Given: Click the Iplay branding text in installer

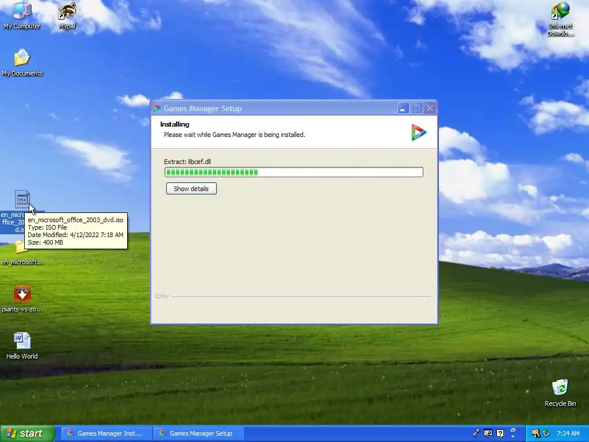Looking at the screenshot, I should coord(162,296).
